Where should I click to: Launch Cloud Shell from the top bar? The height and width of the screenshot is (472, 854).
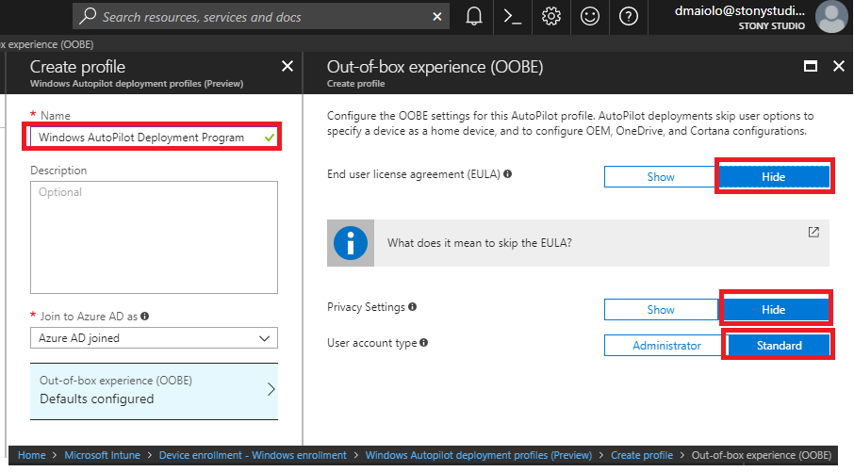(x=513, y=17)
